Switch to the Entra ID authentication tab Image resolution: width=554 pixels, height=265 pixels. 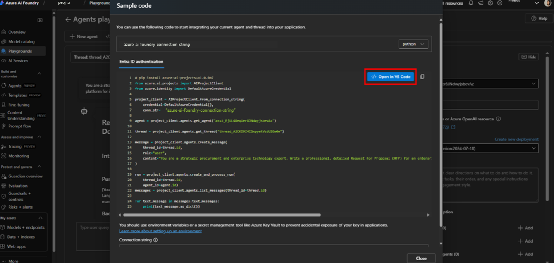point(141,62)
